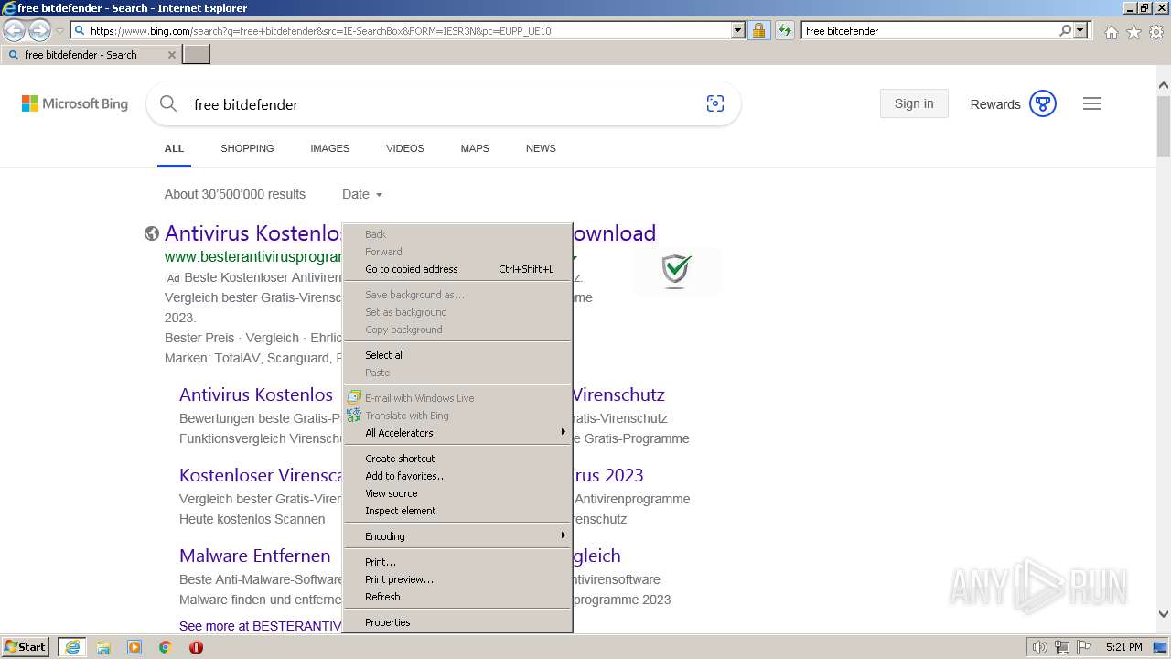Image resolution: width=1171 pixels, height=659 pixels.
Task: Switch to the SHOPPING tab
Action: [247, 148]
